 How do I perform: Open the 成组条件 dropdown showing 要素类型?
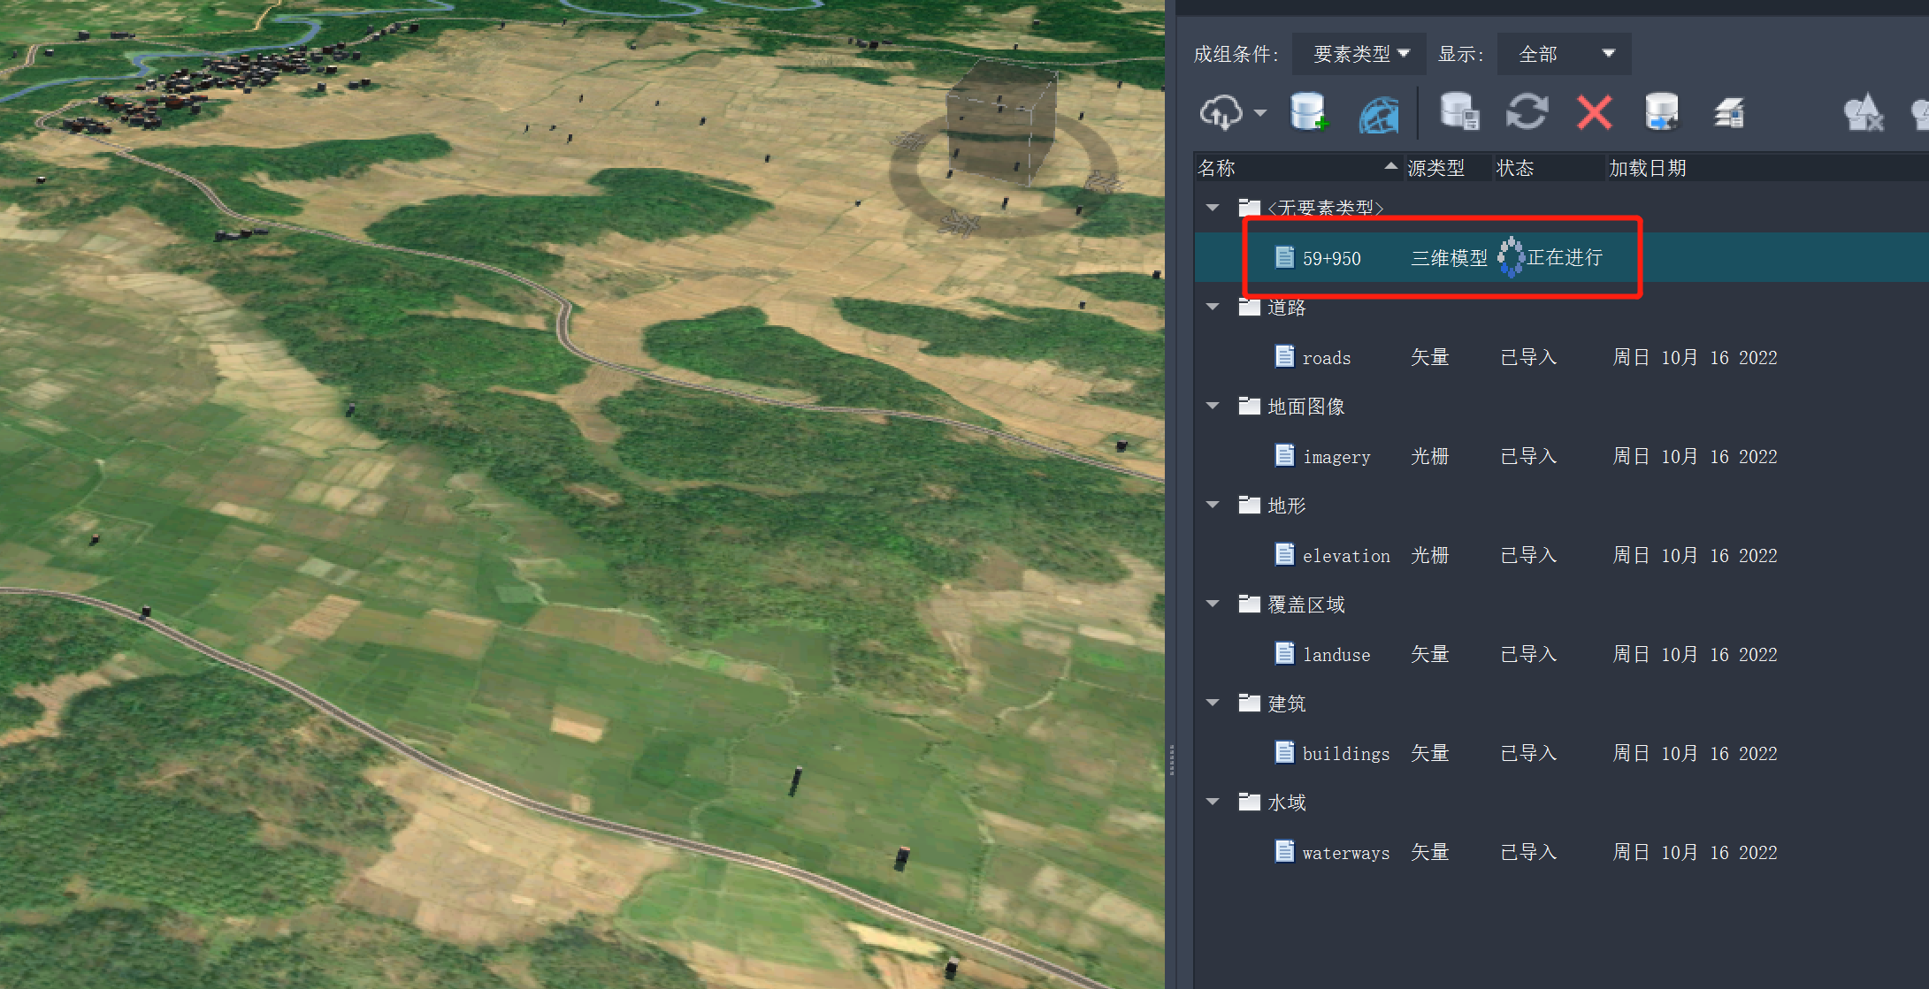(x=1358, y=53)
